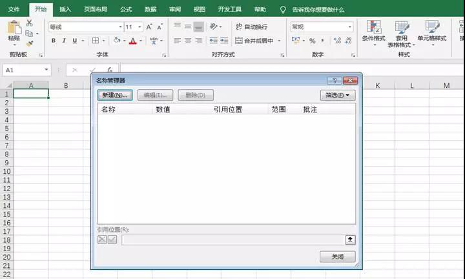The width and height of the screenshot is (465, 279).
Task: Click the 名称 column header
Action: 108,109
